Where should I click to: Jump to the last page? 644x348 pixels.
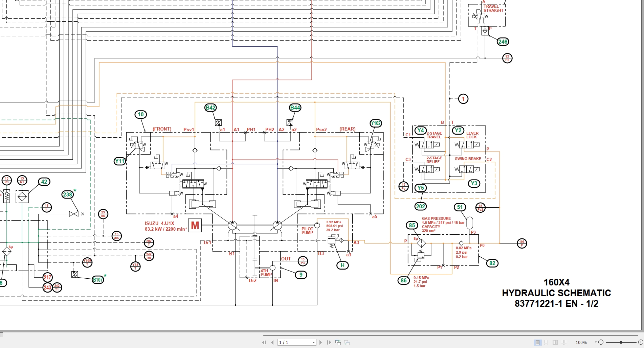pyautogui.click(x=329, y=342)
